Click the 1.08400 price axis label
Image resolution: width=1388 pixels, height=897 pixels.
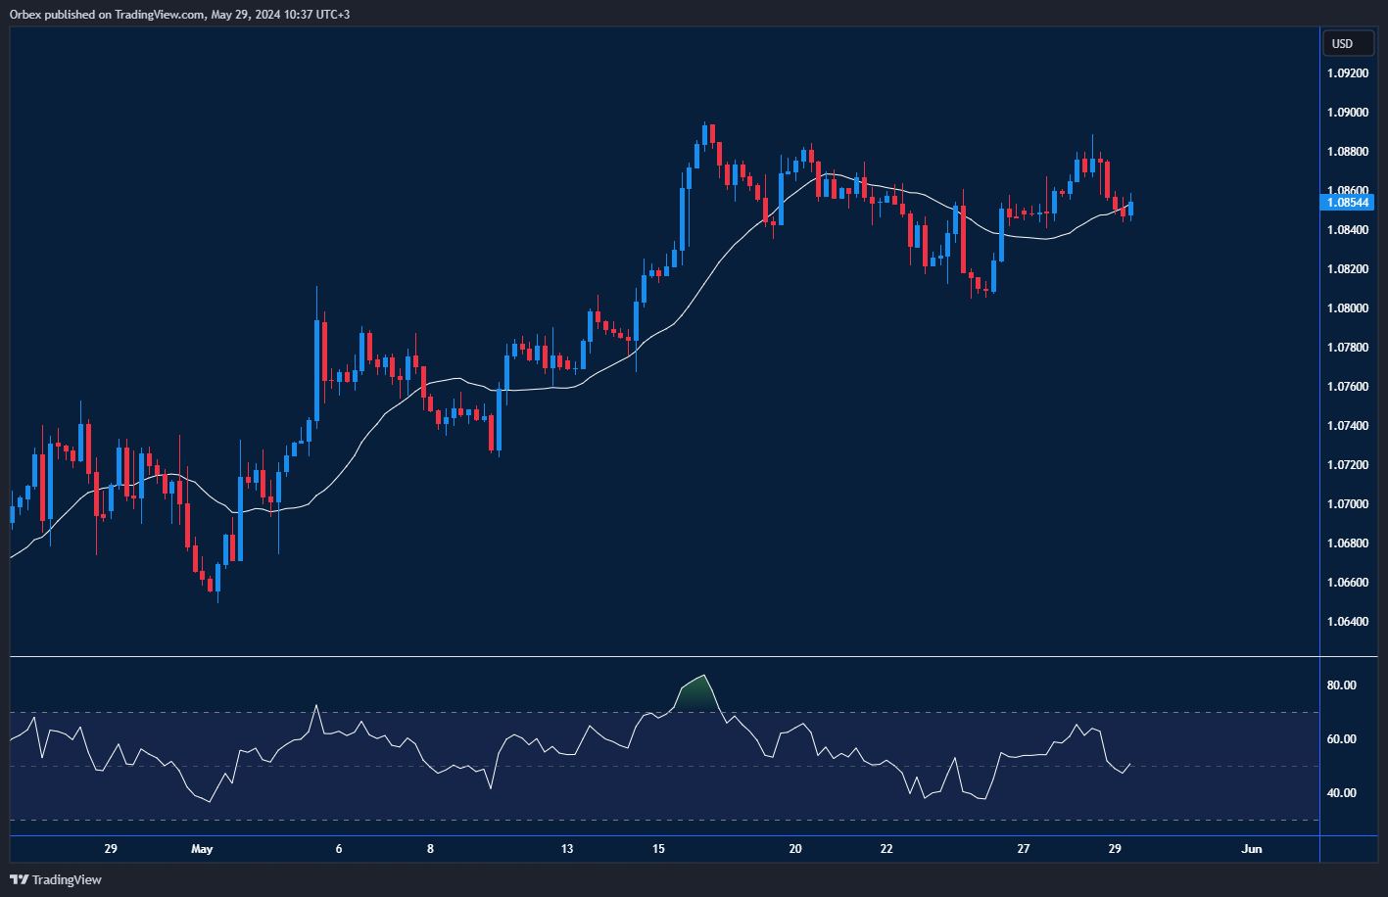click(x=1348, y=230)
